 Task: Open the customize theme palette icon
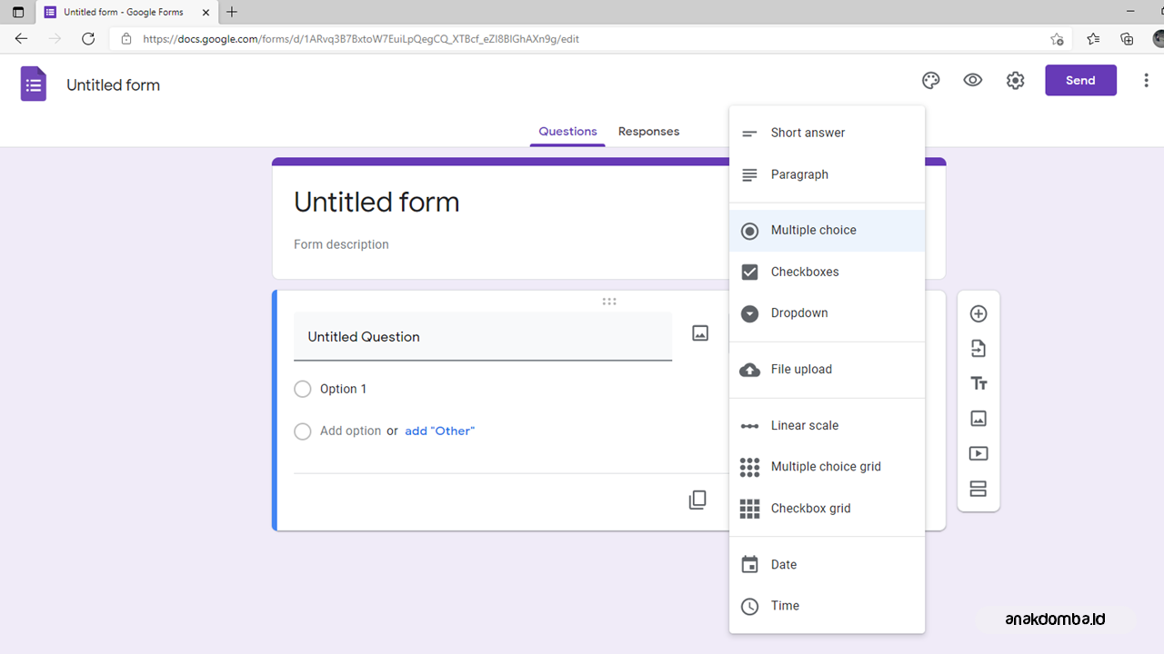[x=930, y=81]
